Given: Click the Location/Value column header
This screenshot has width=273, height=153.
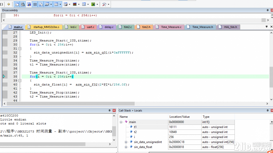Looking at the screenshot, I should click(184, 117).
